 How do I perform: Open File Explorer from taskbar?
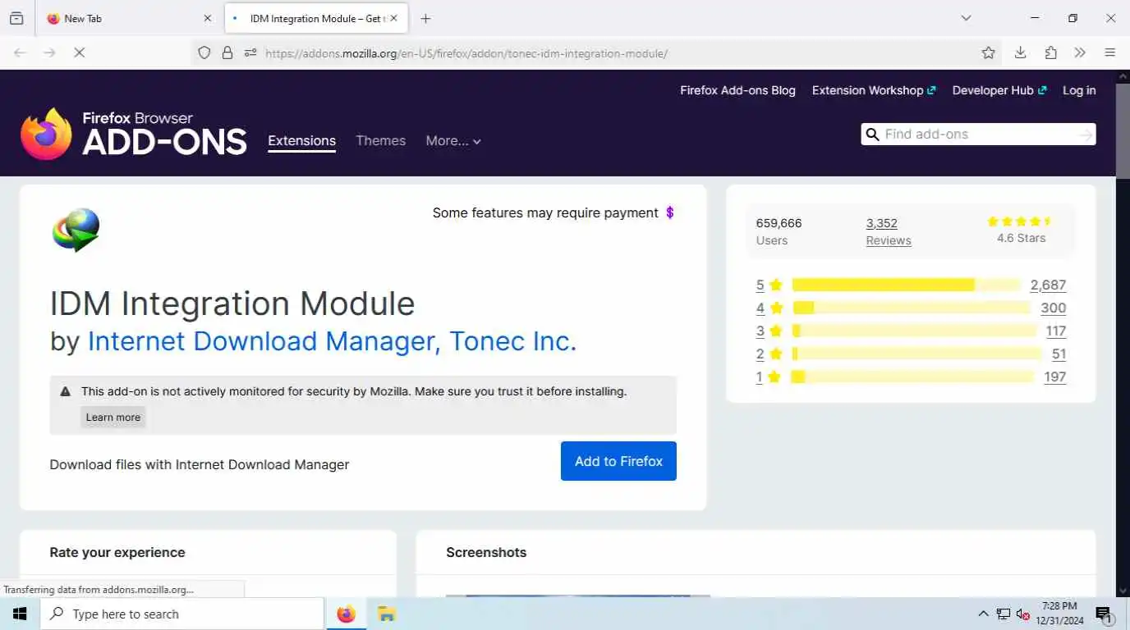point(386,614)
